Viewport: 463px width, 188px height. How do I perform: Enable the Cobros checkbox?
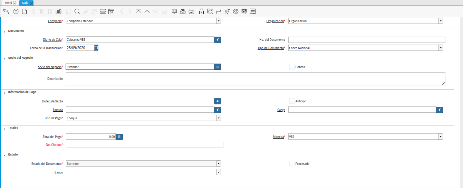pyautogui.click(x=292, y=67)
